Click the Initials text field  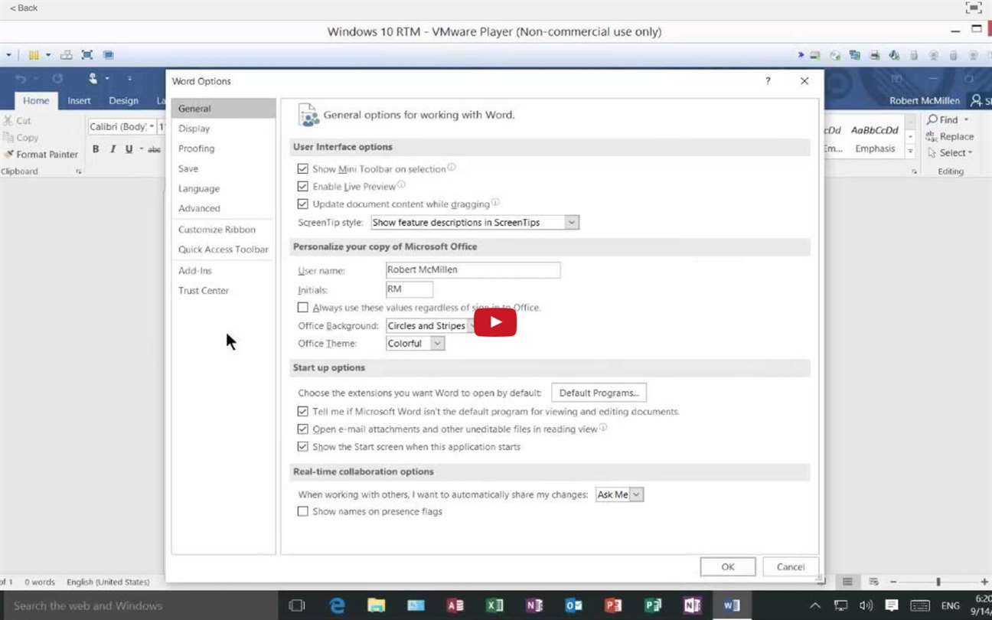coord(410,289)
